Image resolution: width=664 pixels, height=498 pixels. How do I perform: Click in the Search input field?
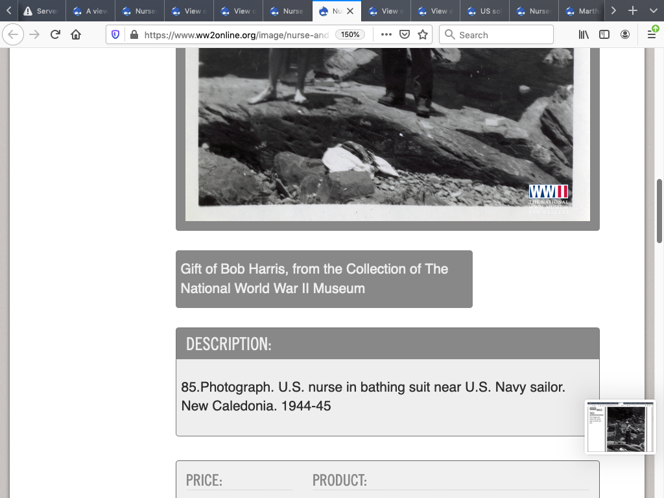(x=503, y=35)
